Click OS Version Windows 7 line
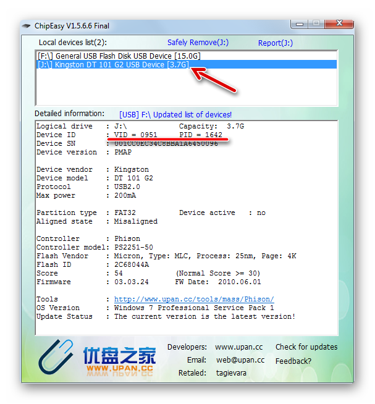The image size is (375, 404). coord(194,308)
